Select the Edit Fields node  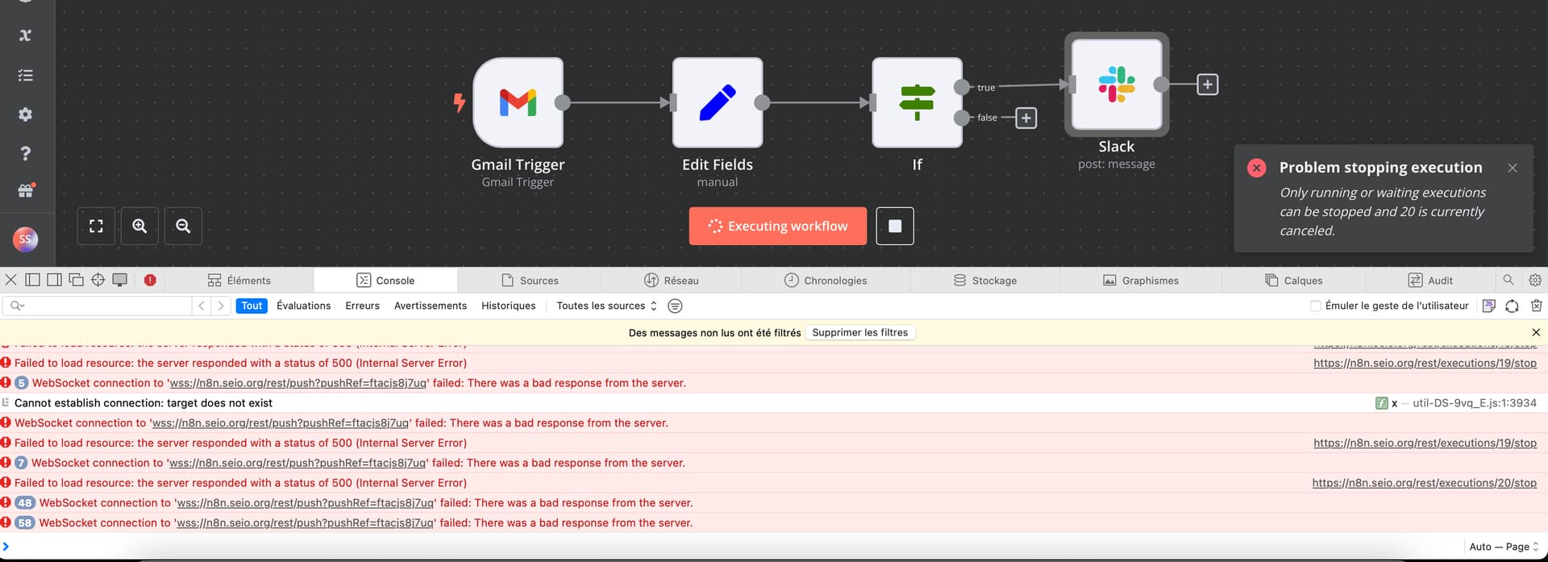[x=718, y=102]
